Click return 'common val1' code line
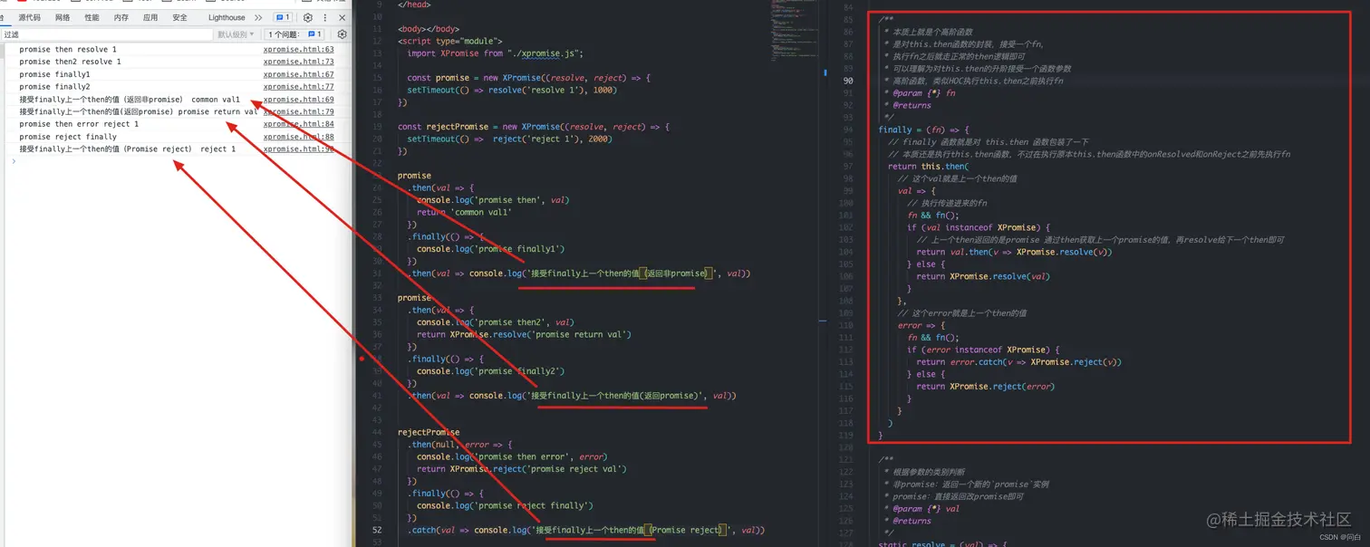The height and width of the screenshot is (547, 1370). tap(464, 212)
